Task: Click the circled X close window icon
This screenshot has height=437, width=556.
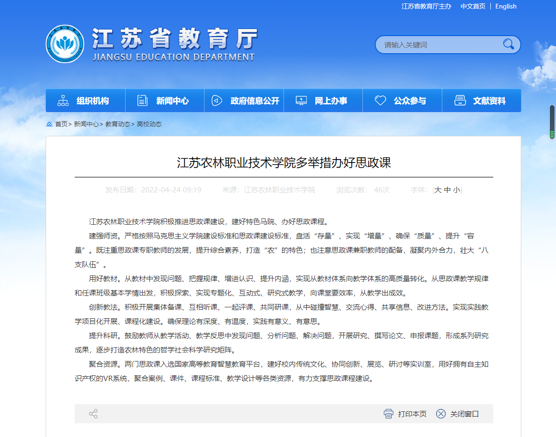Action: point(441,414)
